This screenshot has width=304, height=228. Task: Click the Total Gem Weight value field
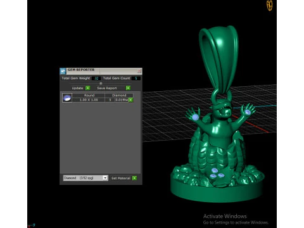[x=96, y=79]
